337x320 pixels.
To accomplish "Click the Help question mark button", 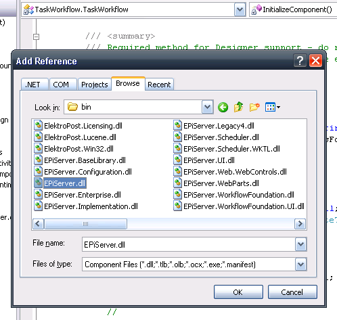I will pyautogui.click(x=300, y=60).
